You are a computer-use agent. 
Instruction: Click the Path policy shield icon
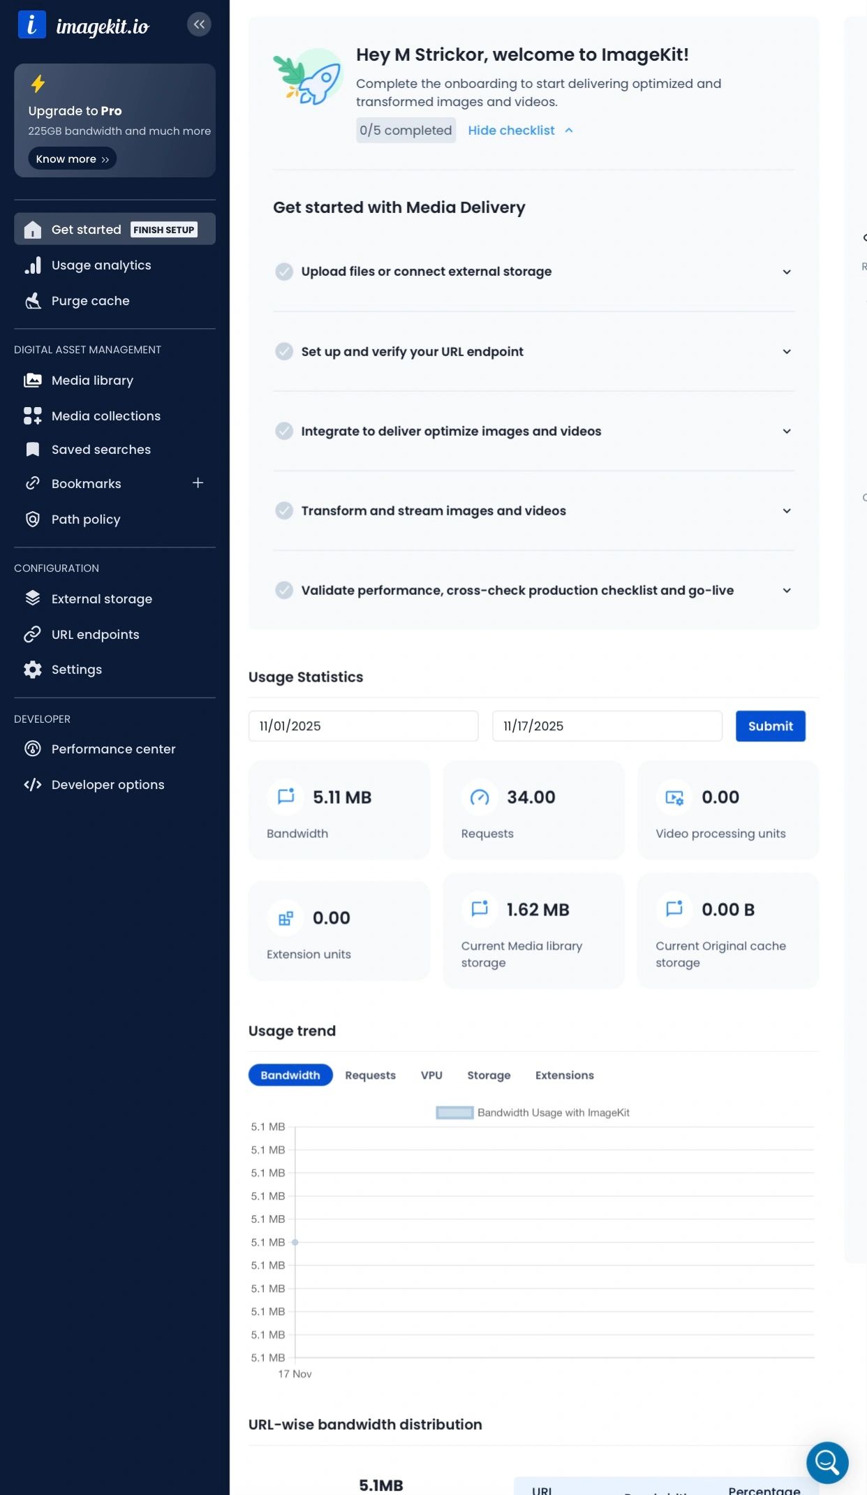pyautogui.click(x=33, y=520)
